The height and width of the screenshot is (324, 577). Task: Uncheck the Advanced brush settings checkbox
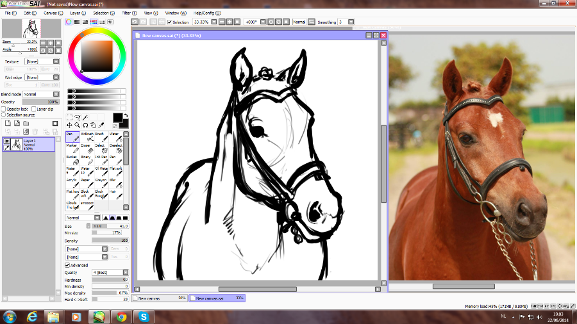point(67,265)
